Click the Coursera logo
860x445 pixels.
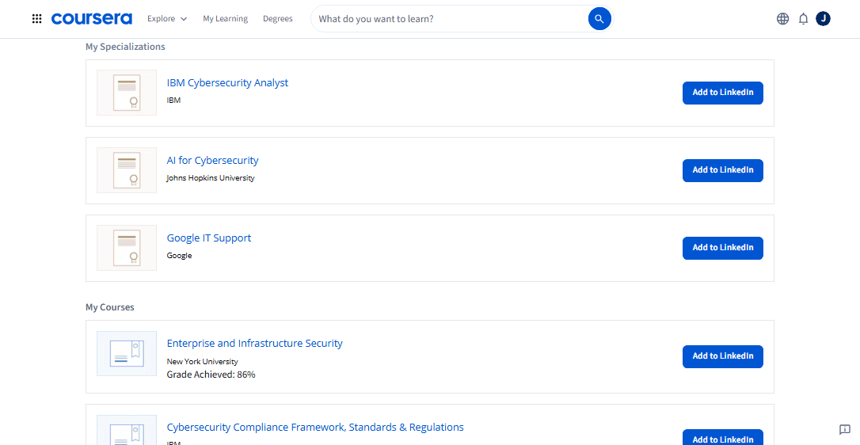pos(92,18)
